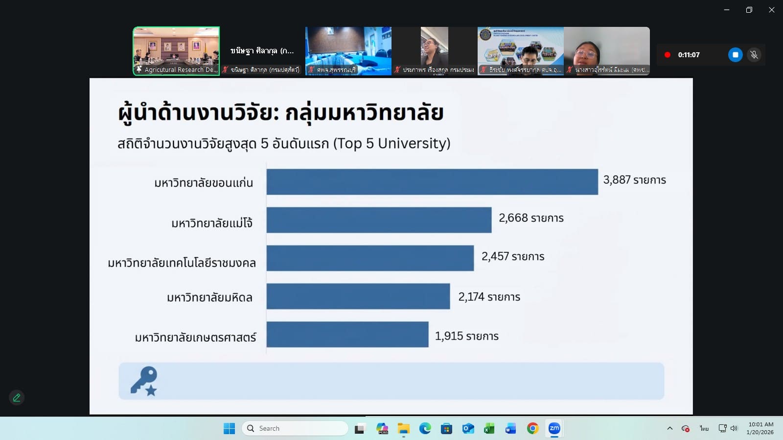Open the green annotation pencil tool
783x440 pixels.
tap(17, 397)
